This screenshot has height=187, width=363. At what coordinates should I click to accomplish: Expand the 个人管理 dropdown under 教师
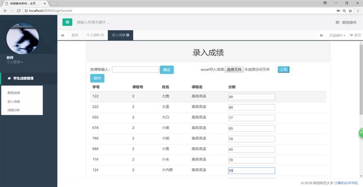point(15,62)
